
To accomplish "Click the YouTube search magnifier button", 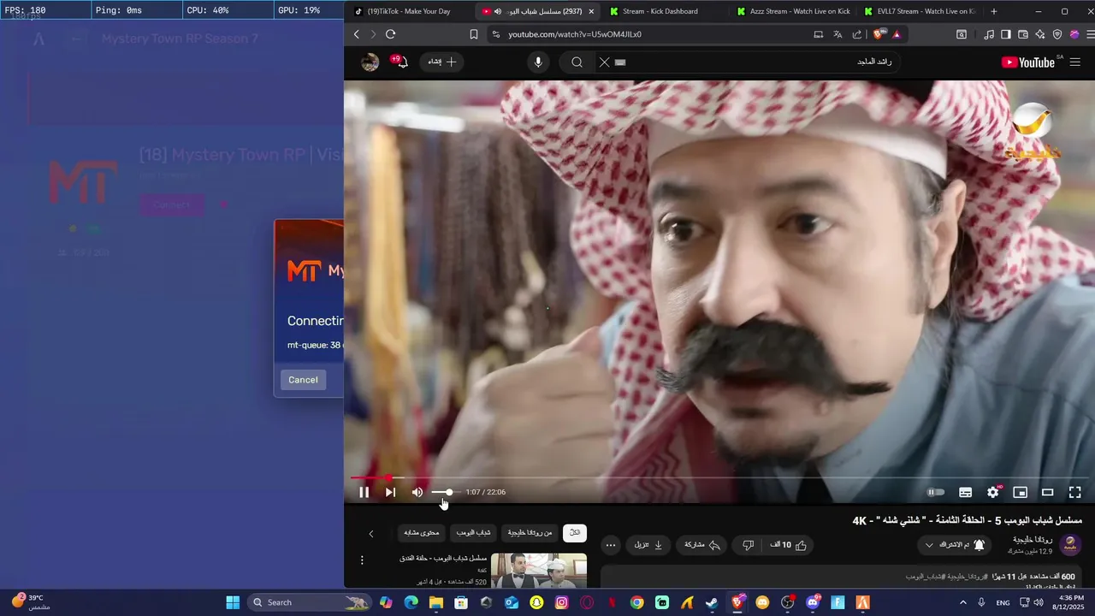I will pos(577,62).
